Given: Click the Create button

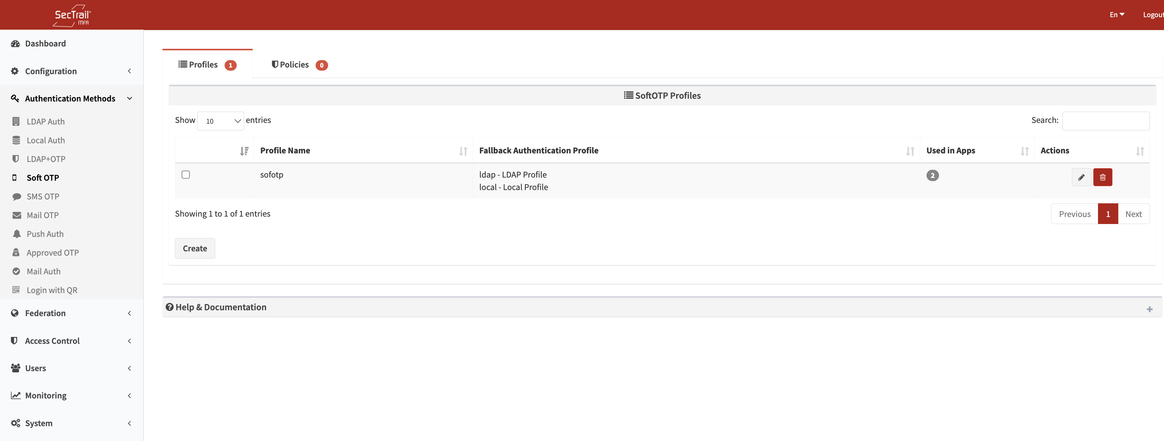Looking at the screenshot, I should pyautogui.click(x=195, y=248).
